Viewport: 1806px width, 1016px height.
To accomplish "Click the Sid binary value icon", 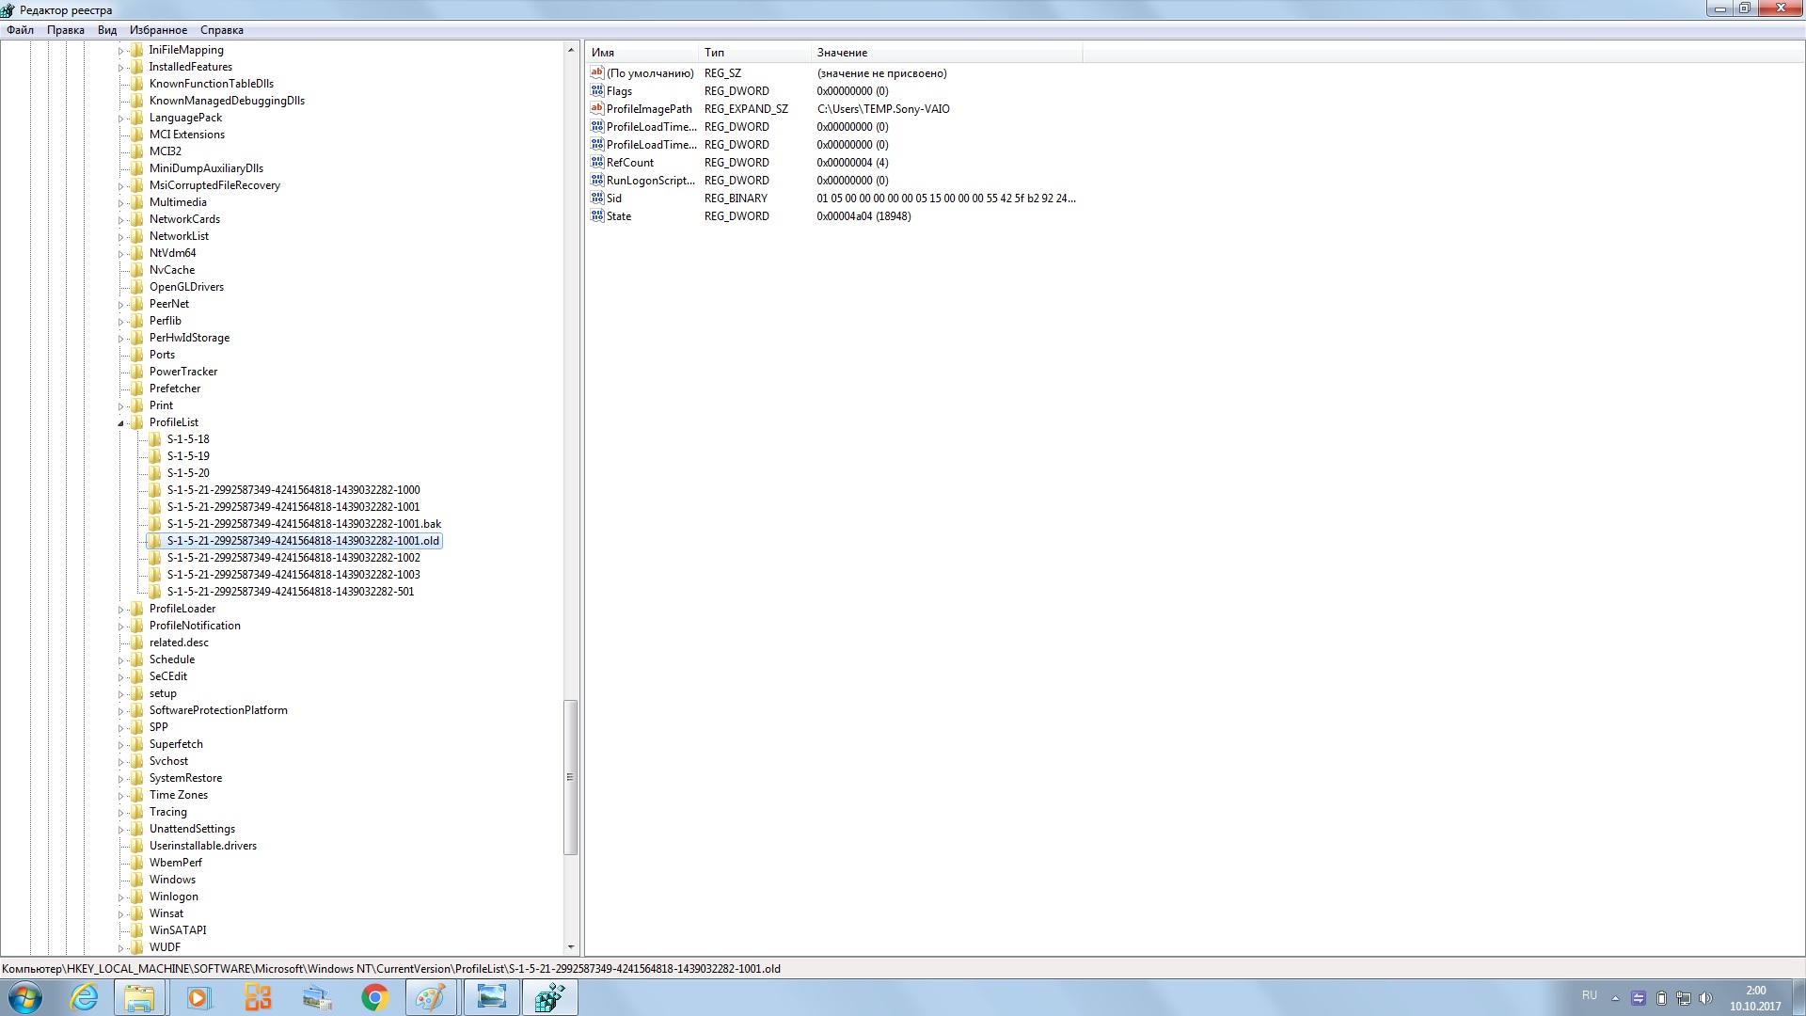I will coord(596,198).
